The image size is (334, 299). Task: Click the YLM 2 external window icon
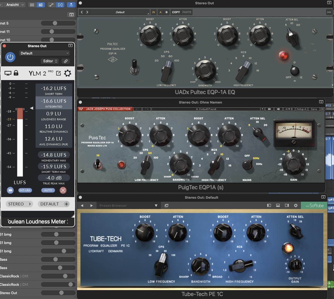(x=58, y=73)
